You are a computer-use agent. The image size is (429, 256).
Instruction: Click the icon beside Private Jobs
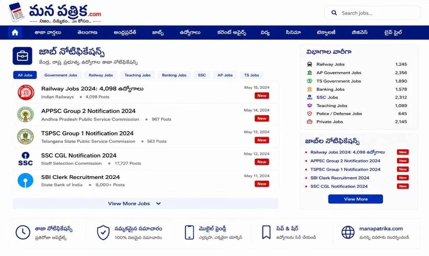pos(310,122)
